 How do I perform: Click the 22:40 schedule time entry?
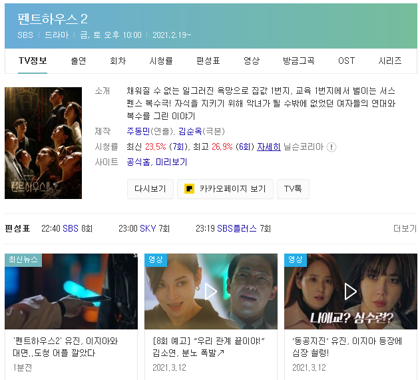point(51,228)
